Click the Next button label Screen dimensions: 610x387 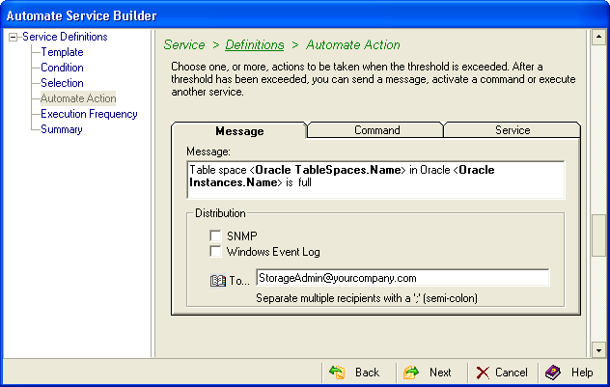tap(440, 373)
